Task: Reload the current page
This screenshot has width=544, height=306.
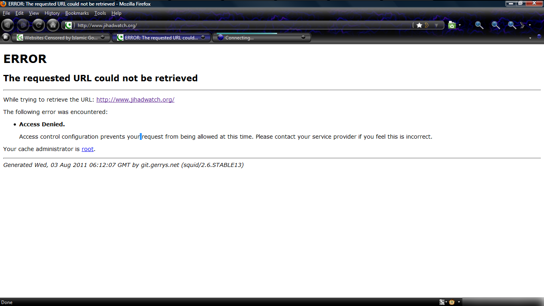Action: [x=38, y=25]
